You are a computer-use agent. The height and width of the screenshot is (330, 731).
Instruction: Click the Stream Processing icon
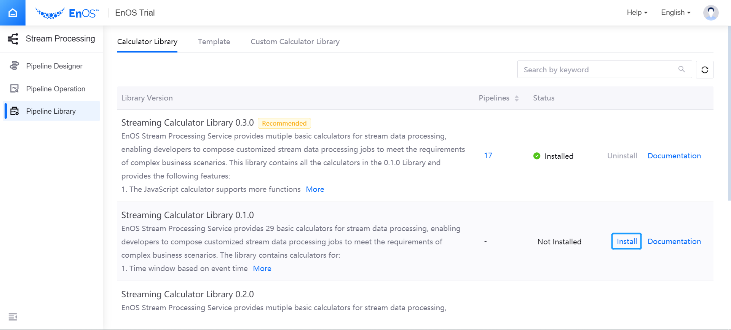pos(13,38)
